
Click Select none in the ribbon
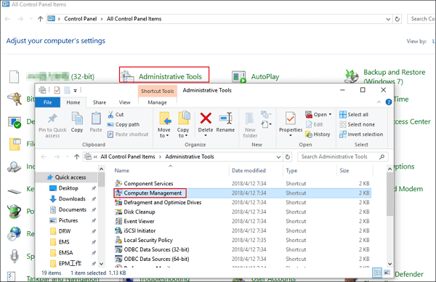[x=357, y=124]
